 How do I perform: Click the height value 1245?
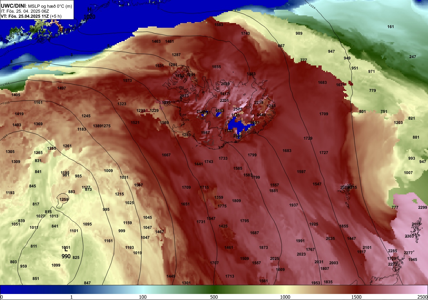pos(86,116)
